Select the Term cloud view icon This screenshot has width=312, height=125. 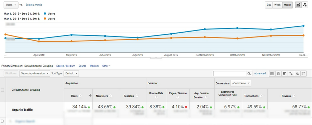point(297,74)
